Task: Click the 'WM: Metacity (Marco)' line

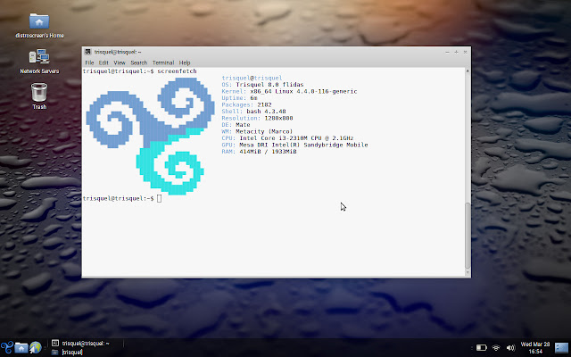Action: (257, 131)
